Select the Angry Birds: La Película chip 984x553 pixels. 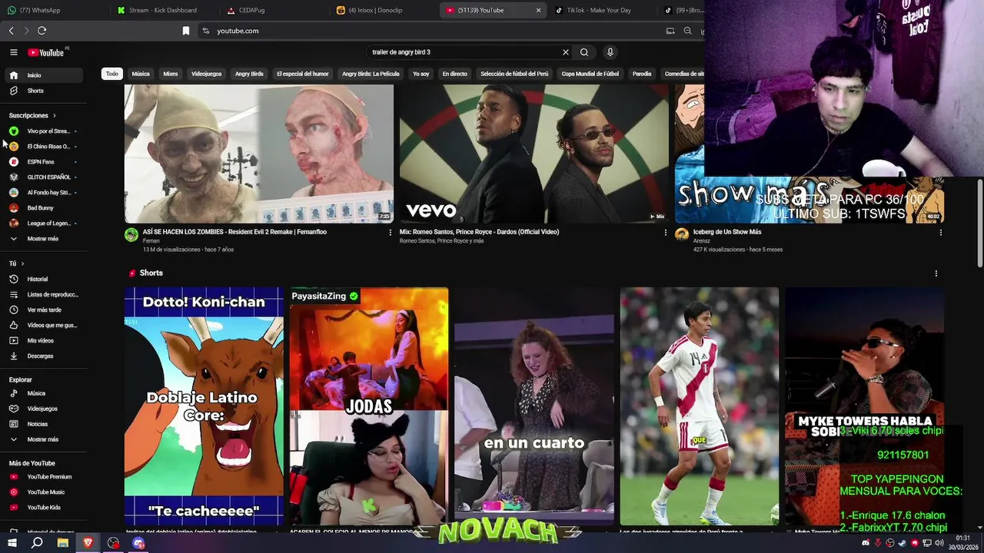point(371,74)
